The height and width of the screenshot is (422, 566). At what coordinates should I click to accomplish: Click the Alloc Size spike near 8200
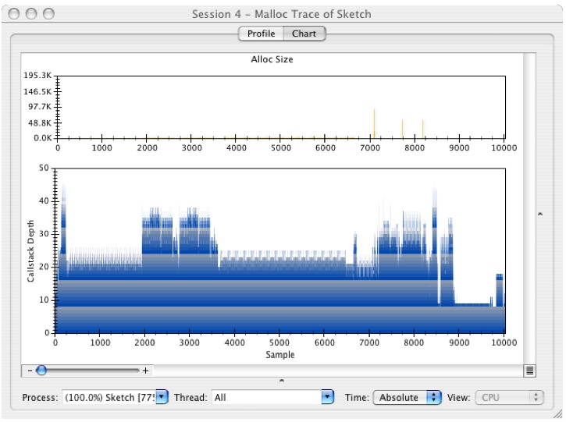click(x=422, y=129)
